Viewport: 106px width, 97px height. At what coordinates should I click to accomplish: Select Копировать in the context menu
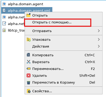[x=63, y=55]
